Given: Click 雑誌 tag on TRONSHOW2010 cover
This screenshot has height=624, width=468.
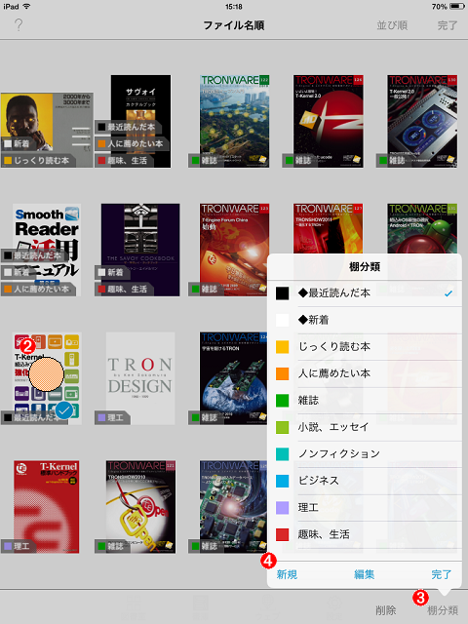Looking at the screenshot, I should 112,546.
